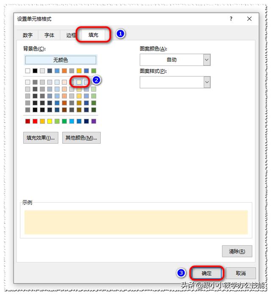271x295 pixels.
Task: Click the 取消 button
Action: tap(241, 273)
